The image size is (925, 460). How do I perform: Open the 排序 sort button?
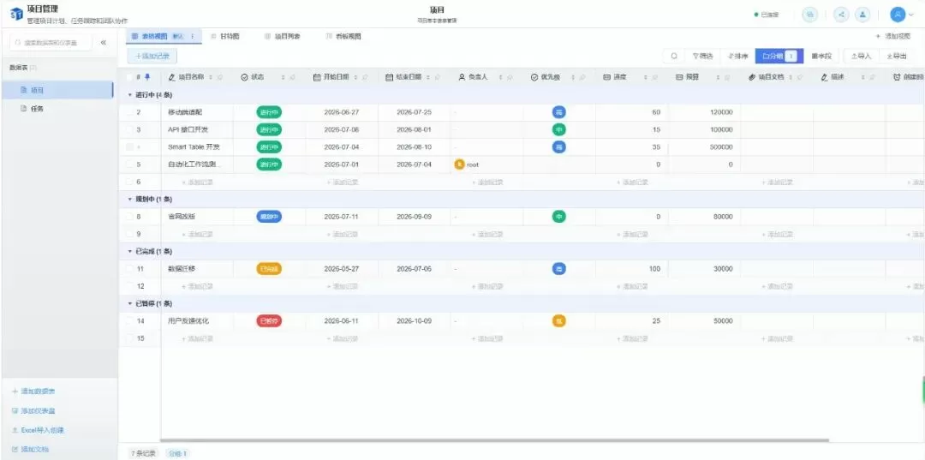pyautogui.click(x=738, y=56)
